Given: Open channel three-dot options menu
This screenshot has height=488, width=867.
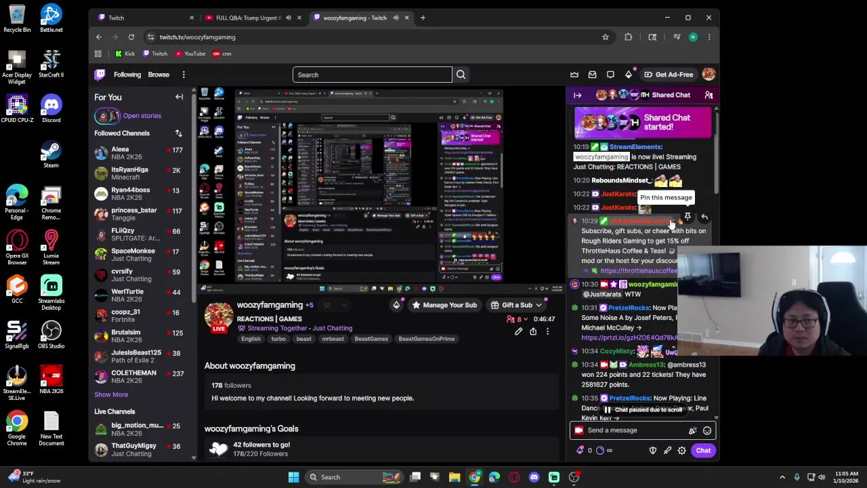Looking at the screenshot, I should tap(547, 331).
